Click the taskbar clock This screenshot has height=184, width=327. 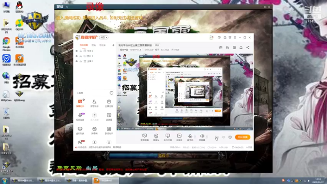pyautogui.click(x=318, y=180)
